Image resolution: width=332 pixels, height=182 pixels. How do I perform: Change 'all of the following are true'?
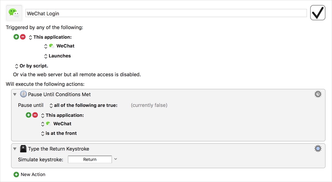tap(83, 105)
